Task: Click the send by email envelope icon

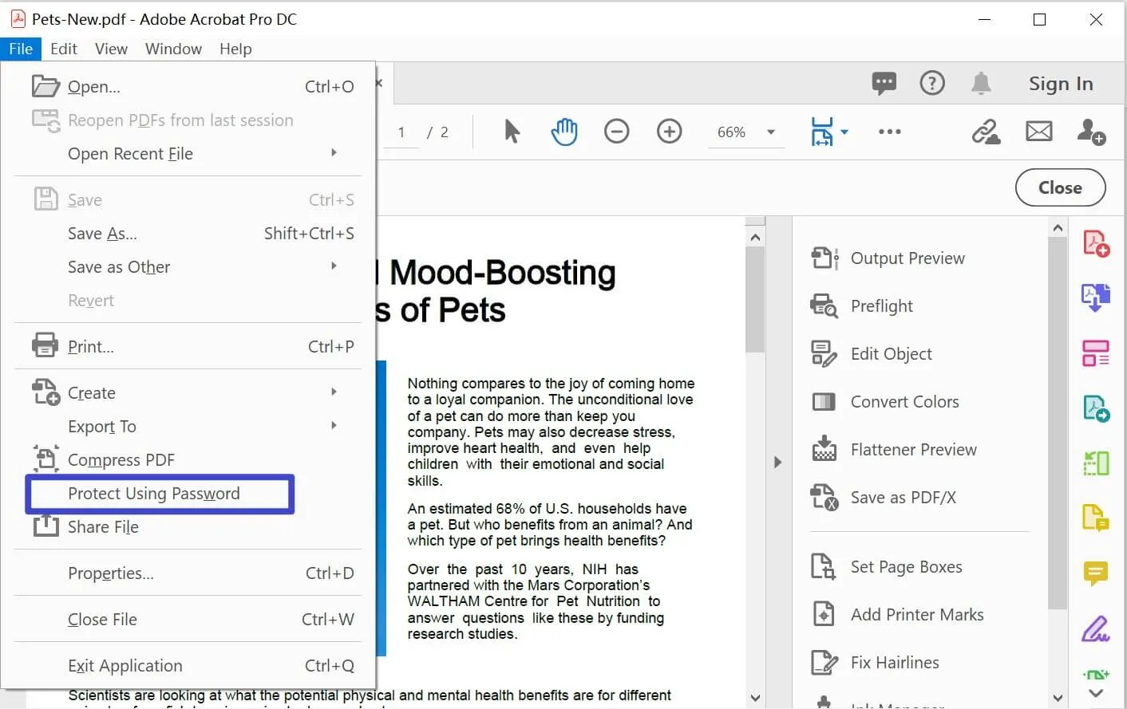Action: (x=1038, y=132)
